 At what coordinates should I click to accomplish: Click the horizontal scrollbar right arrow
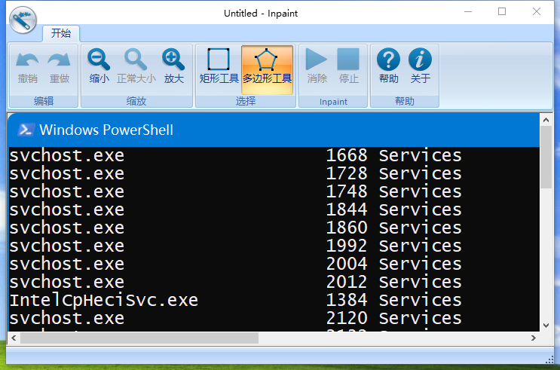[x=534, y=338]
